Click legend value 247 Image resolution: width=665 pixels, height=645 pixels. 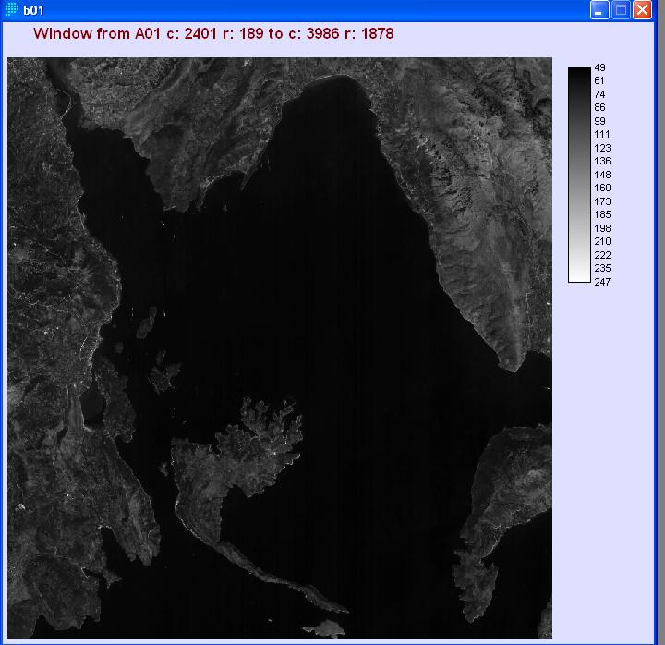click(x=602, y=282)
